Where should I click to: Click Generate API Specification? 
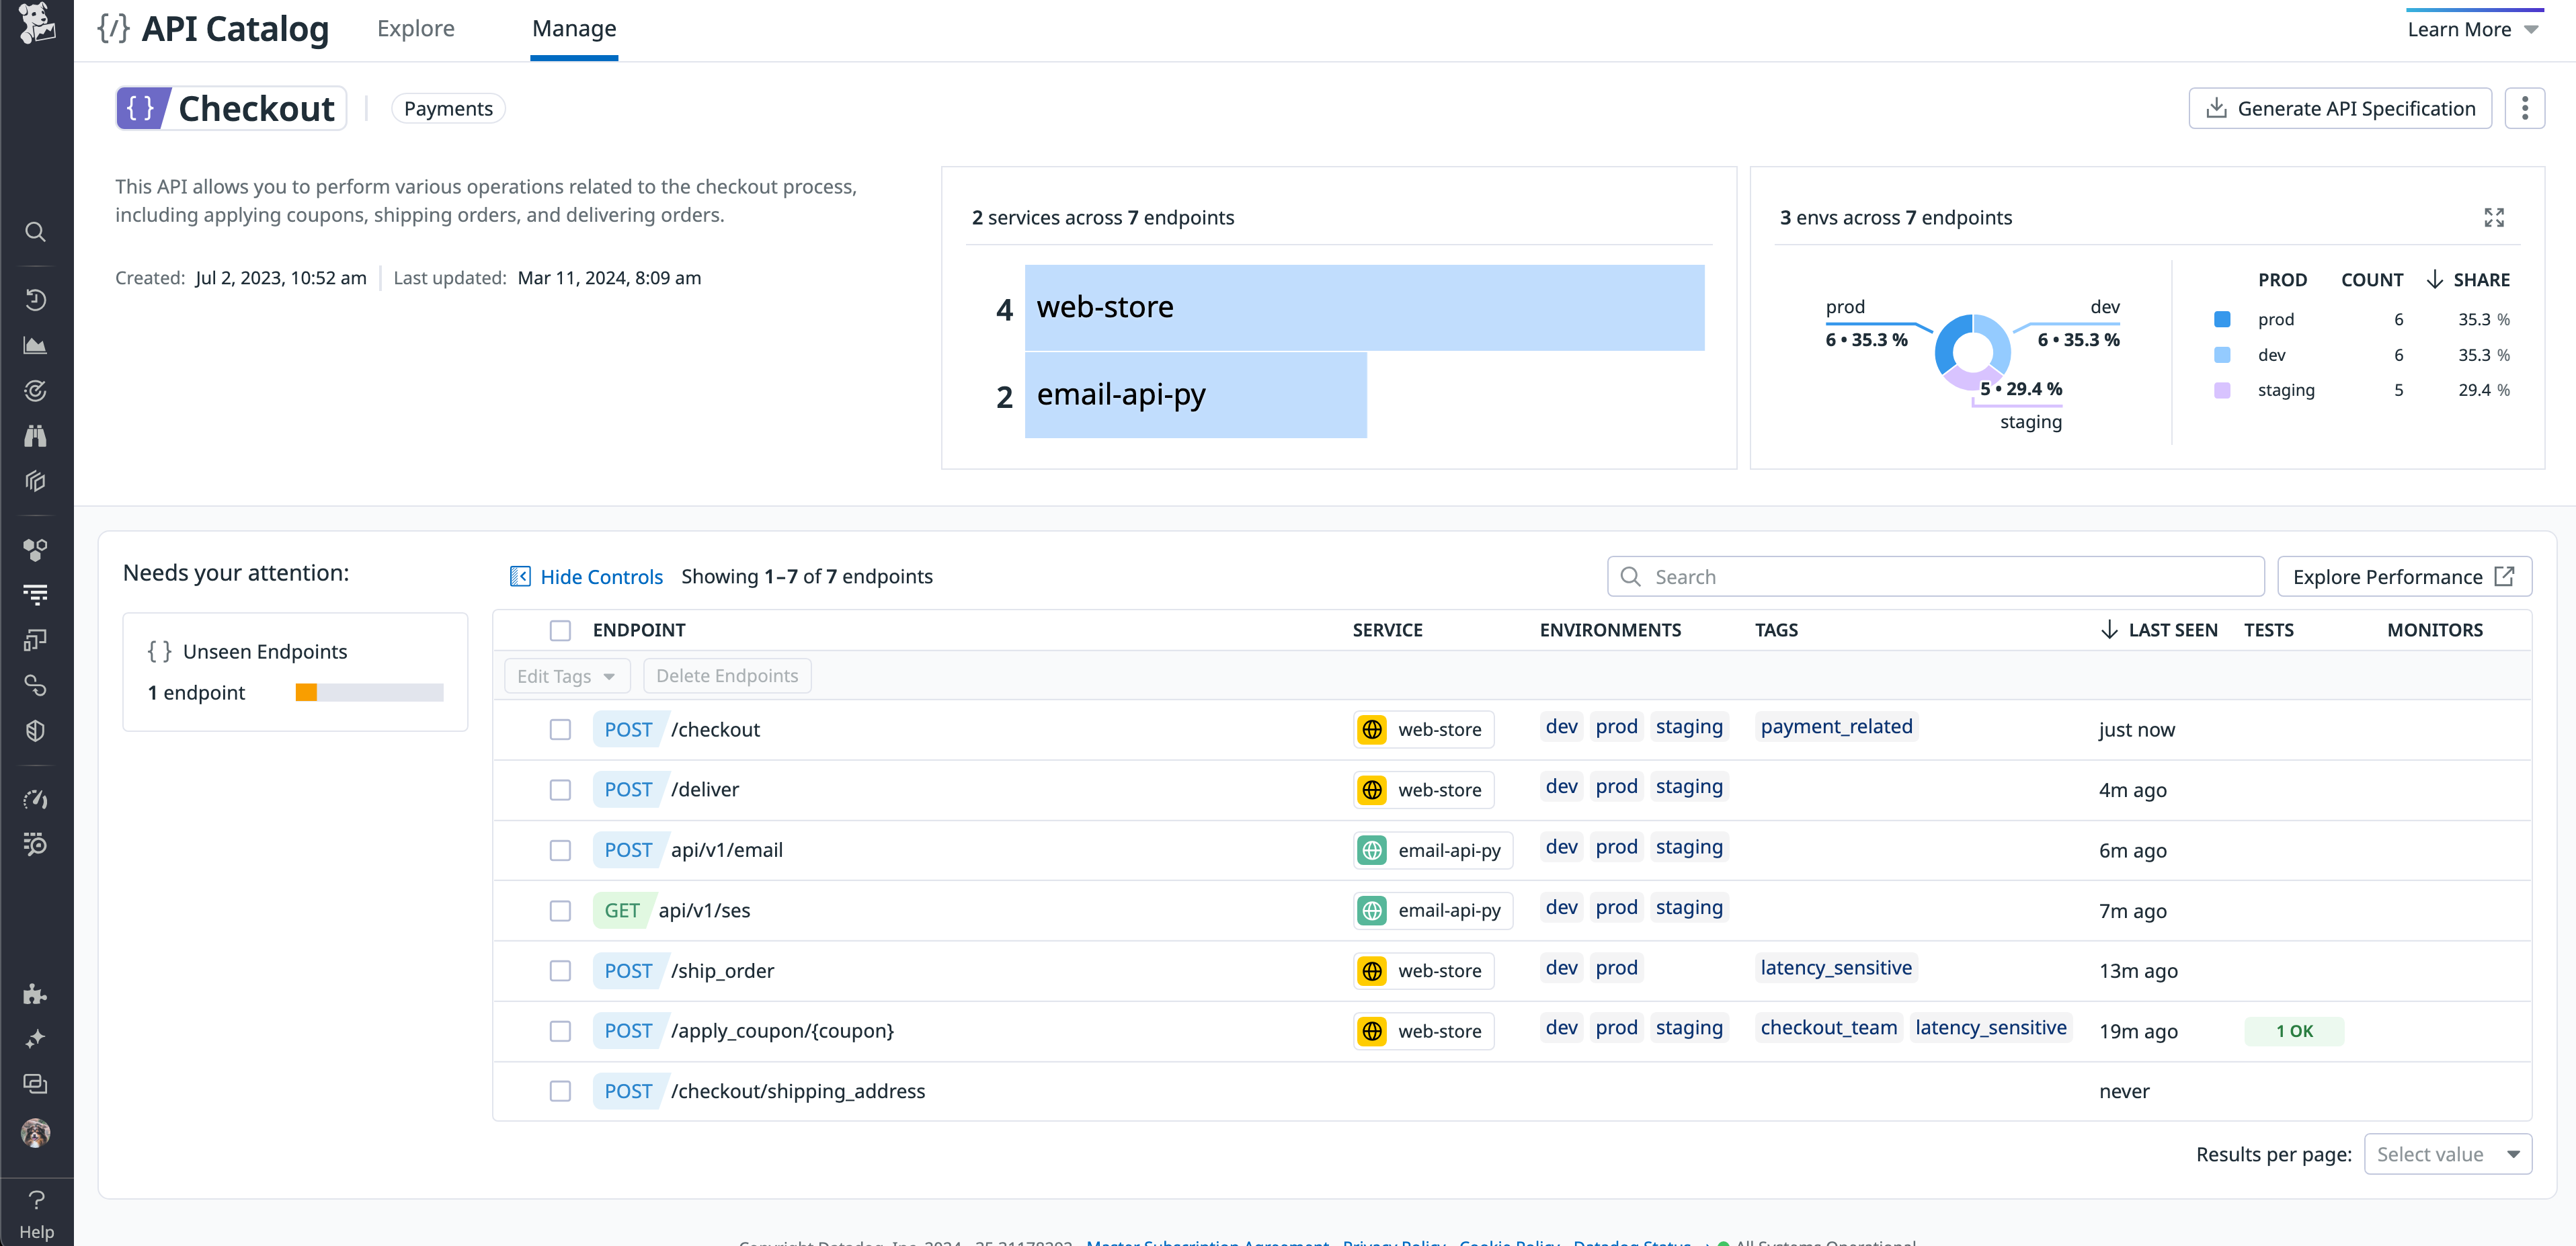coord(2340,108)
